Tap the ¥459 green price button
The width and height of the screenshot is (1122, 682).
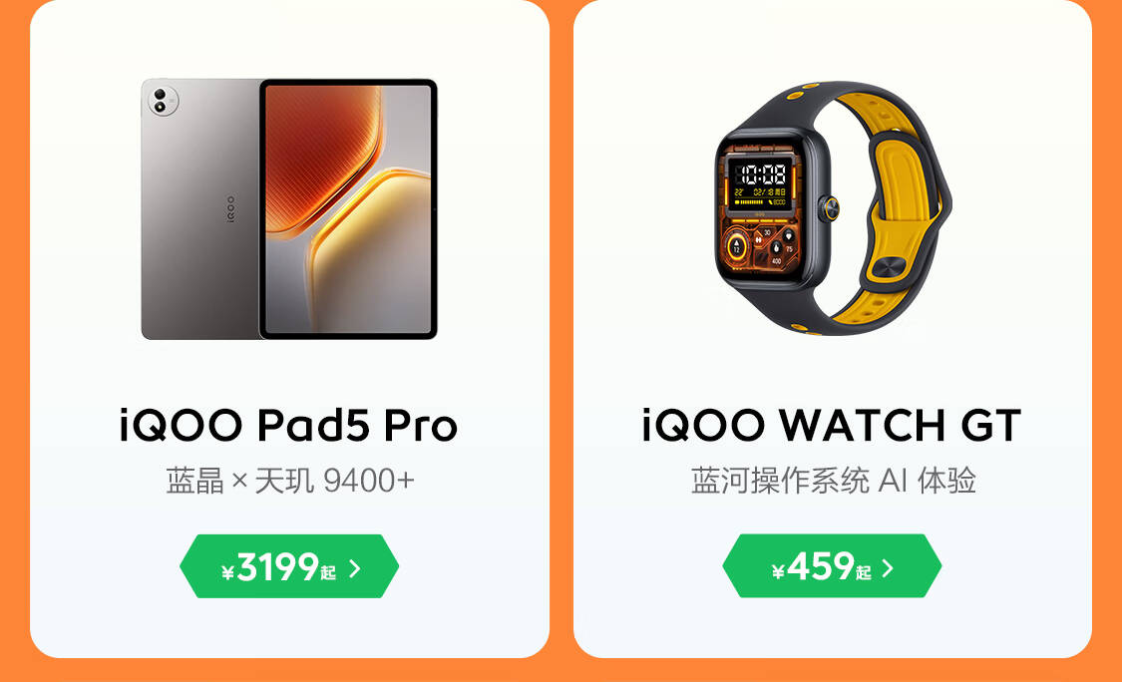coord(832,566)
